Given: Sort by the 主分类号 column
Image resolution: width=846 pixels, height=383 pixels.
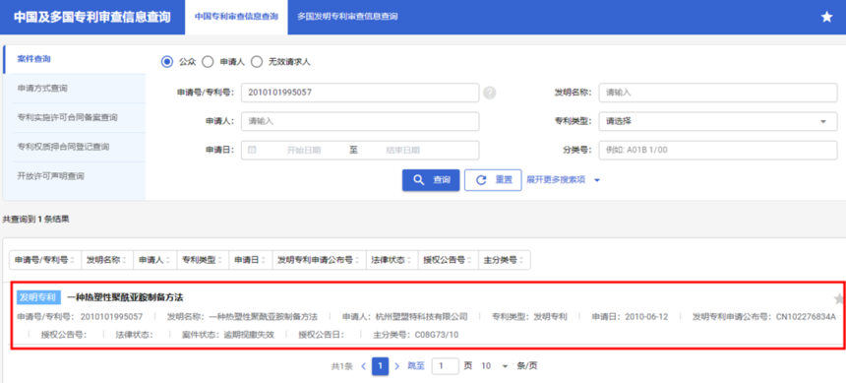Looking at the screenshot, I should 505,259.
